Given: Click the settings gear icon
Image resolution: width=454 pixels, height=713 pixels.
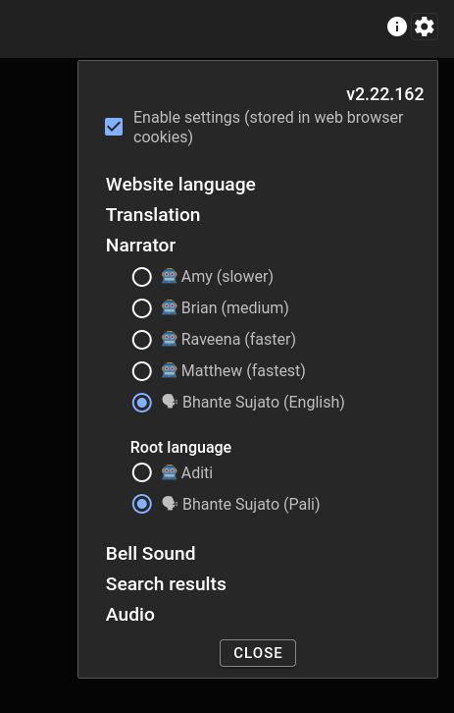Looking at the screenshot, I should [424, 27].
